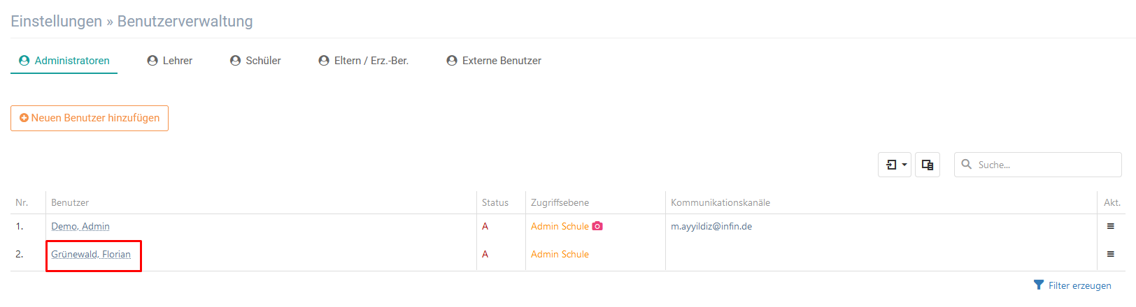
Task: Click Admin Schule in Grünewald row
Action: [560, 254]
